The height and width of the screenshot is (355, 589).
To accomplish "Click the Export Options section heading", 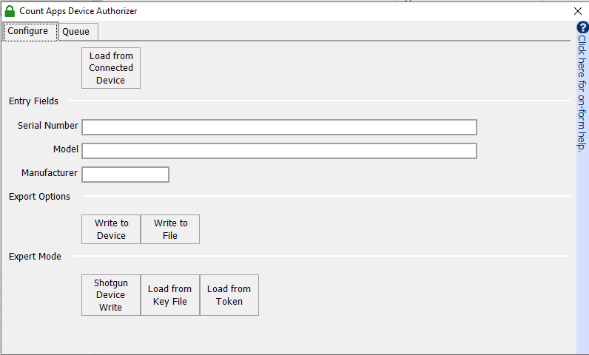I will [40, 197].
